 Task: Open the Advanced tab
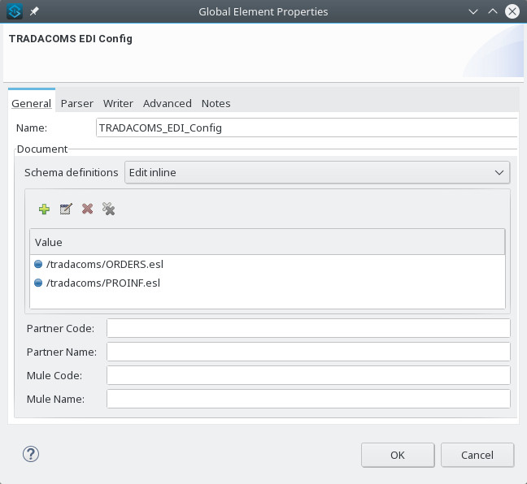(167, 103)
